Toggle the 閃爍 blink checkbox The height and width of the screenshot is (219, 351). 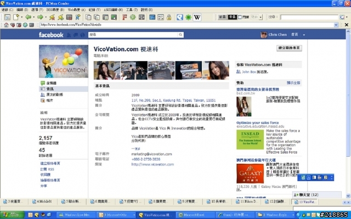[x=240, y=17]
